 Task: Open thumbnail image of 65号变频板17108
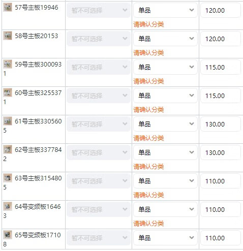(x=8, y=235)
